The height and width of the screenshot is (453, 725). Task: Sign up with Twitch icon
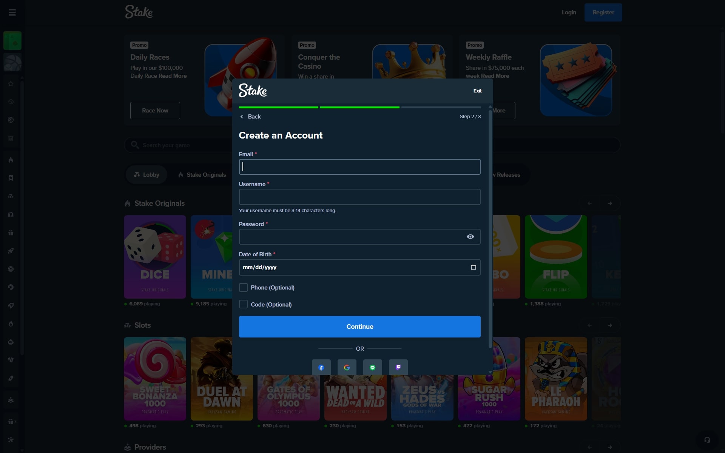coord(398,367)
